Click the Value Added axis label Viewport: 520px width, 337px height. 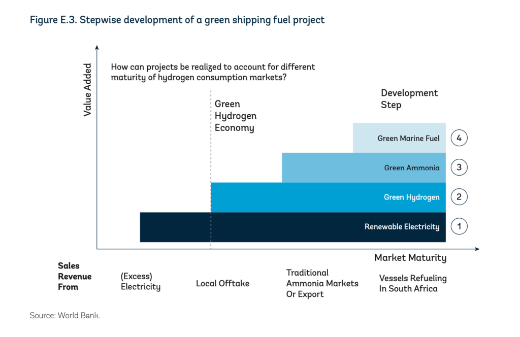coord(88,89)
